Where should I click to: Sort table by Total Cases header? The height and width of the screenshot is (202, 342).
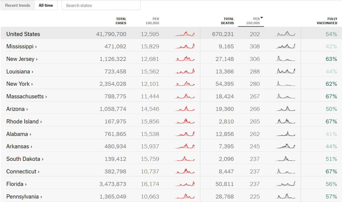(121, 21)
